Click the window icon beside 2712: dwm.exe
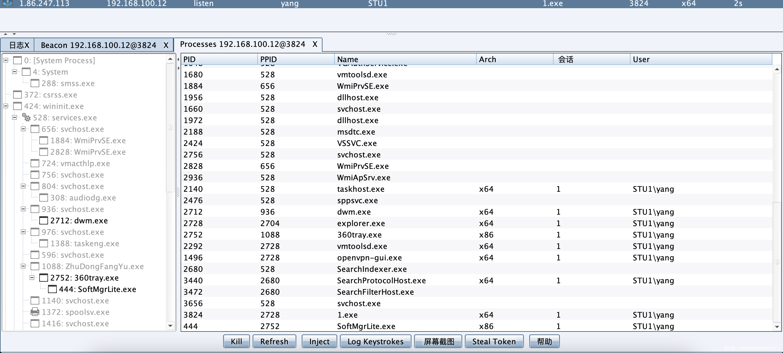This screenshot has height=353, width=783. click(44, 221)
